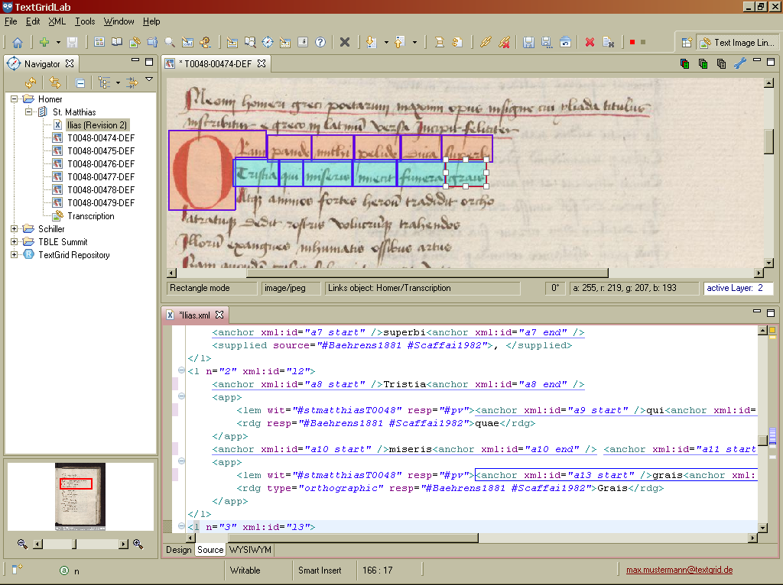Click the zoom out magnifier below thumbnail
Viewport: 783px width, 585px height.
pyautogui.click(x=22, y=544)
